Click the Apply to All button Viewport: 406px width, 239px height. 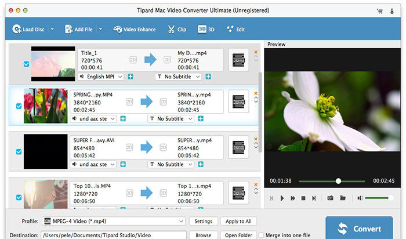click(x=238, y=221)
